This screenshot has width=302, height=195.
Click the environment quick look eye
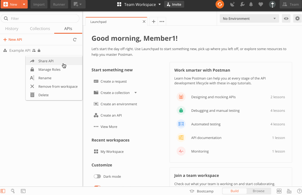pos(286,19)
